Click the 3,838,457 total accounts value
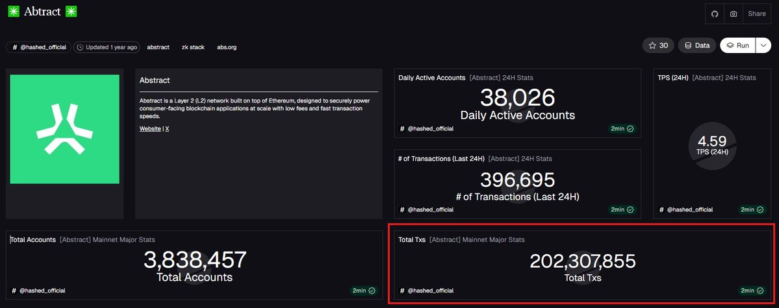779x308 pixels. tap(195, 260)
